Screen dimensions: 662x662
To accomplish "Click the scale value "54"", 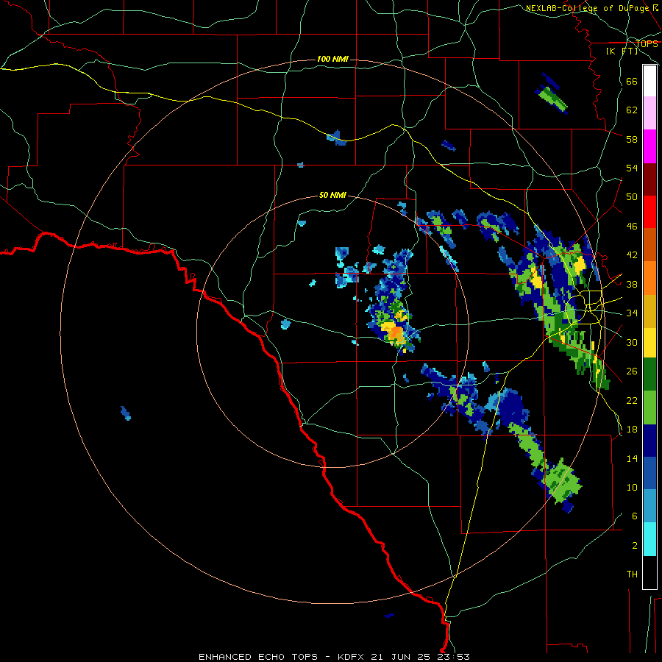I will click(x=632, y=168).
